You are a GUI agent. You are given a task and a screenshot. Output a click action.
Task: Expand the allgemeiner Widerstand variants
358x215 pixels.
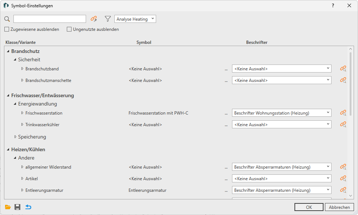pyautogui.click(x=22, y=167)
